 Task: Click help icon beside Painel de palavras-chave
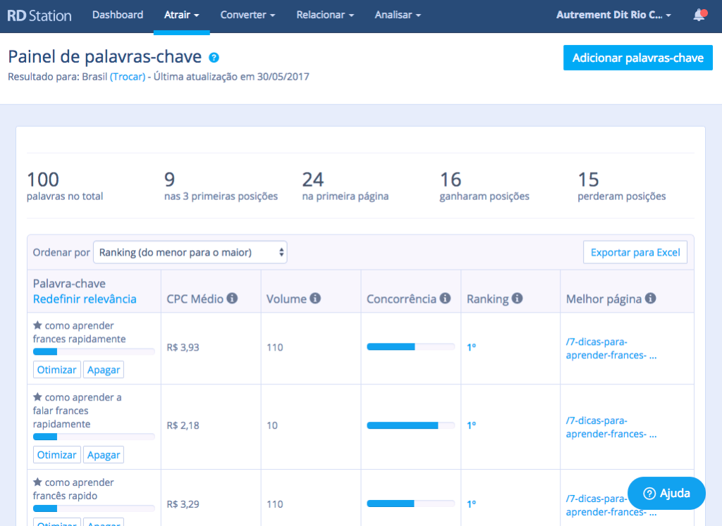click(214, 58)
